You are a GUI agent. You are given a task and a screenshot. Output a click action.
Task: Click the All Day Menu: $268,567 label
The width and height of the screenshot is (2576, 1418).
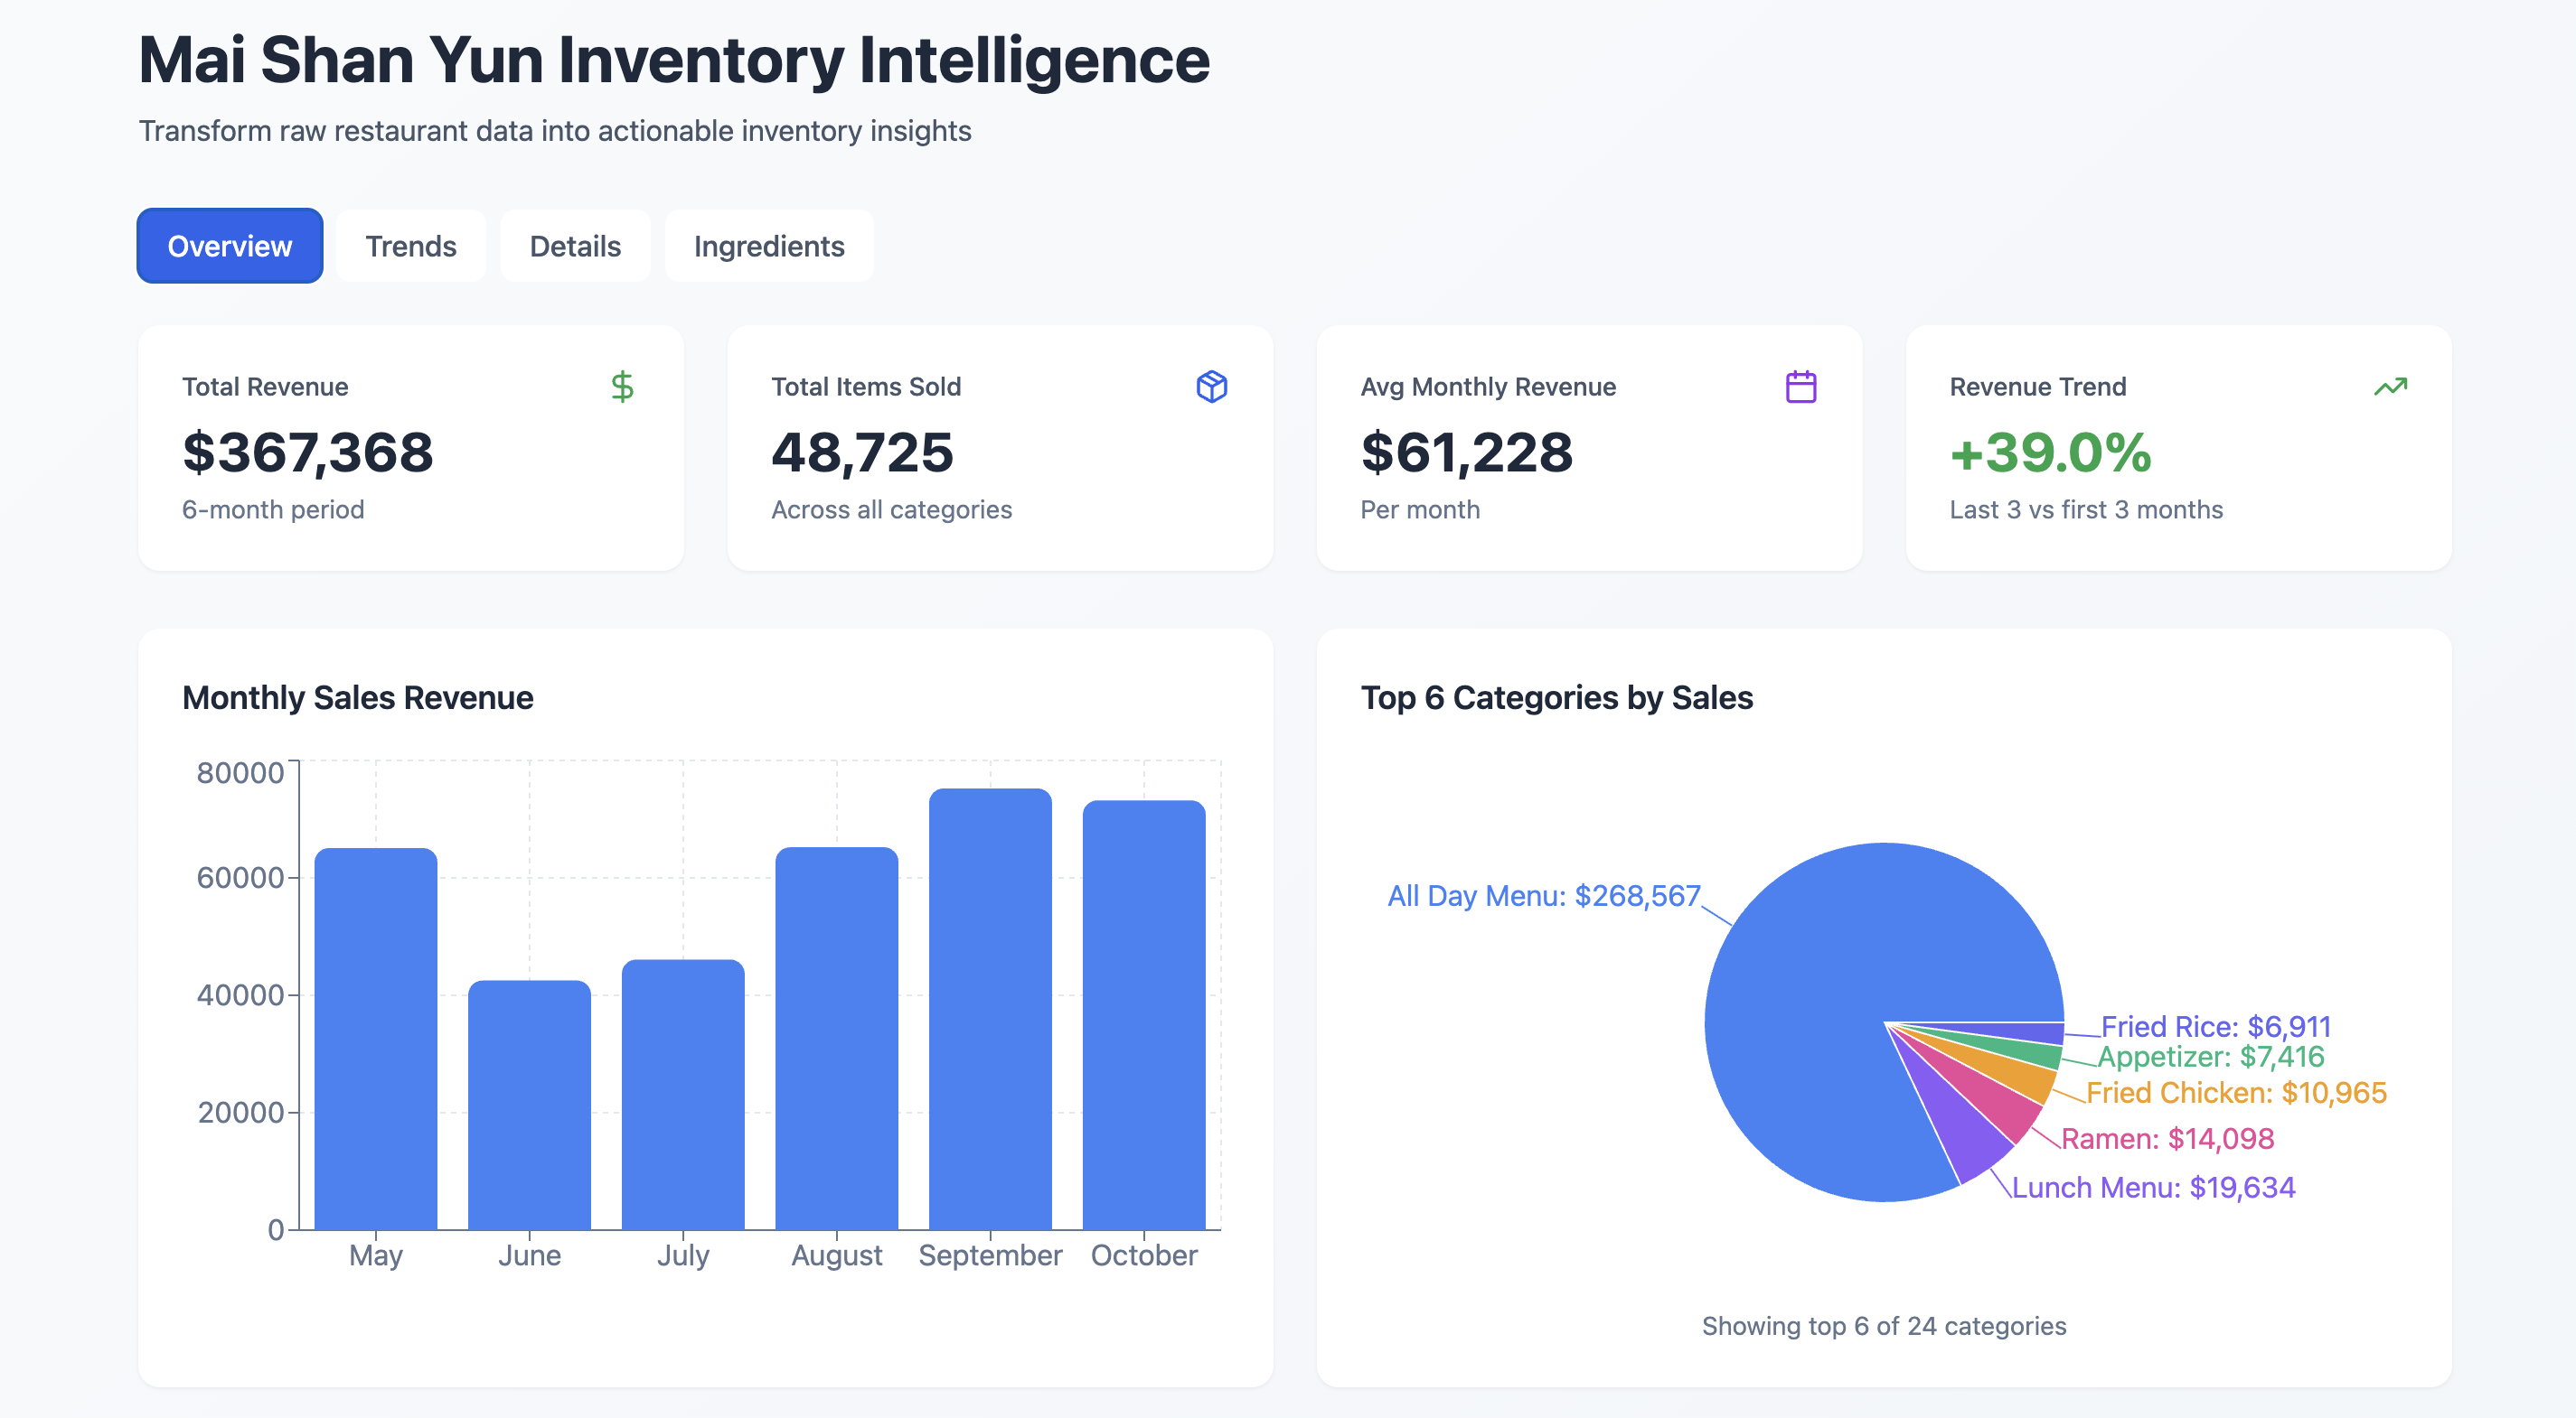1543,896
